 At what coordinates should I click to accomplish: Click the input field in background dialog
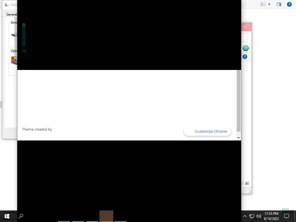point(245,37)
